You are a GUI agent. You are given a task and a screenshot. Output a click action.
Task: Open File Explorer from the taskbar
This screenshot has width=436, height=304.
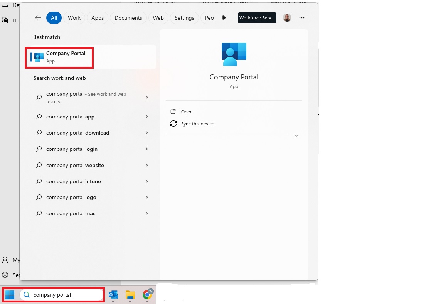(130, 295)
